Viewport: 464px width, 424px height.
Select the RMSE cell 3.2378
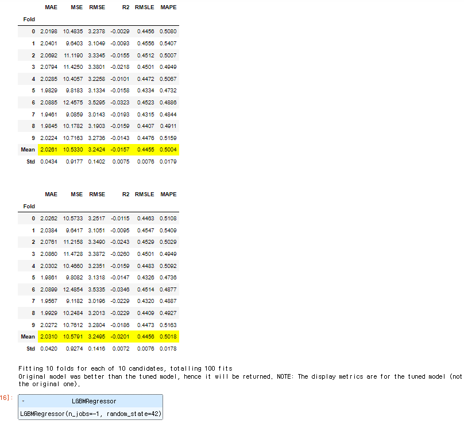(96, 32)
